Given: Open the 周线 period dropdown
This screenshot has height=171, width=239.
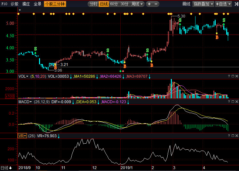Looking at the screenshot, I should [x=137, y=4].
